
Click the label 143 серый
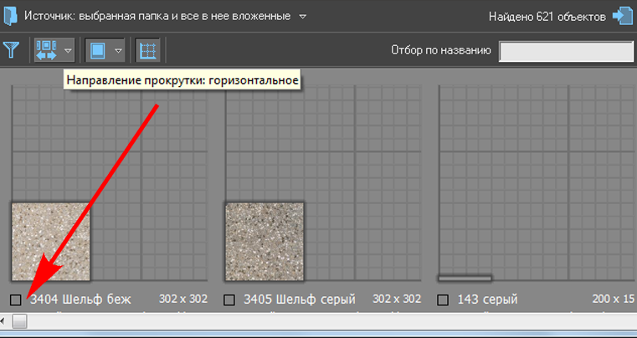(x=487, y=300)
